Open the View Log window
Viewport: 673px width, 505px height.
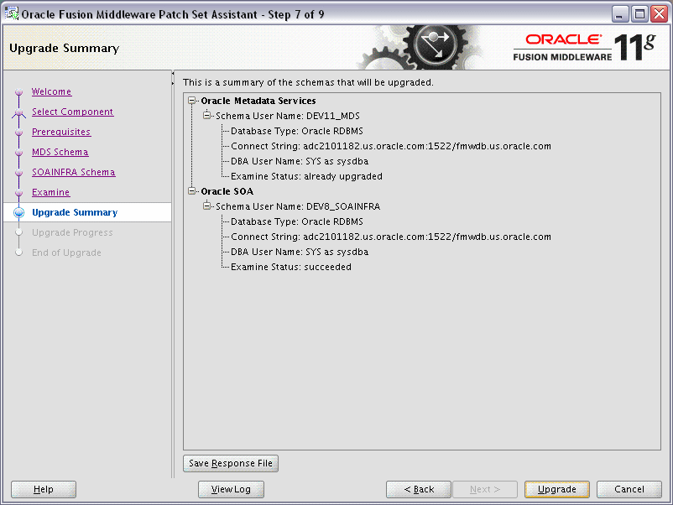(x=231, y=489)
